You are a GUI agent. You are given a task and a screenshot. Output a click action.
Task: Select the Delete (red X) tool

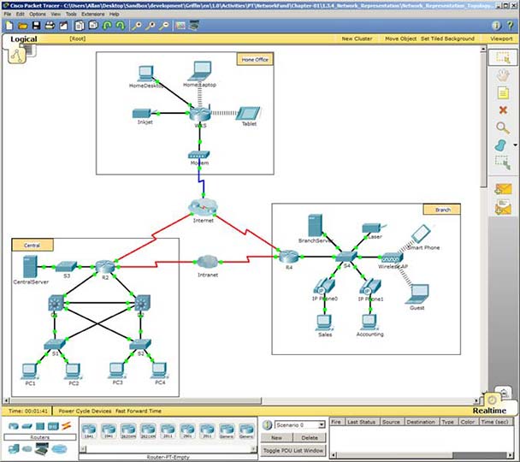(503, 110)
